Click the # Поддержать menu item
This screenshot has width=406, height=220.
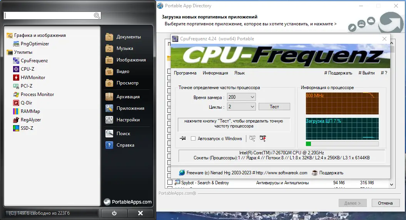[x=338, y=73]
